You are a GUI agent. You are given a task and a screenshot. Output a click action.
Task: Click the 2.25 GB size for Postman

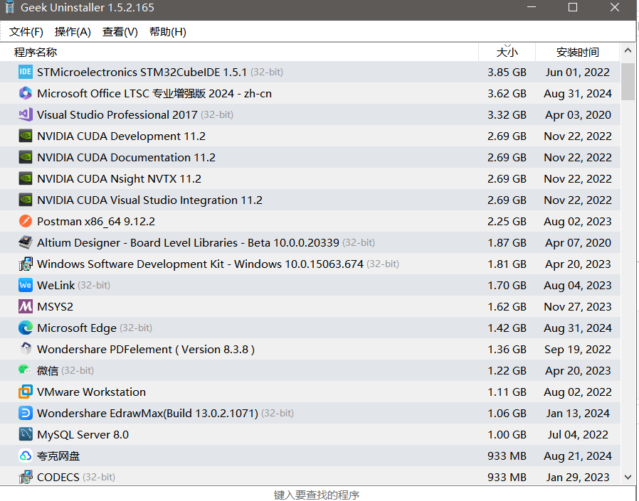507,221
